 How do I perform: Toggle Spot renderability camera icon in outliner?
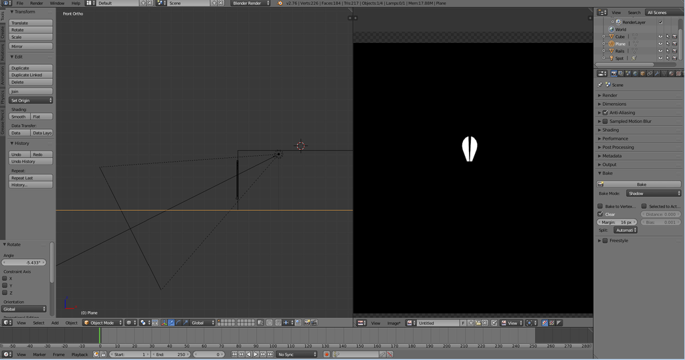point(674,58)
